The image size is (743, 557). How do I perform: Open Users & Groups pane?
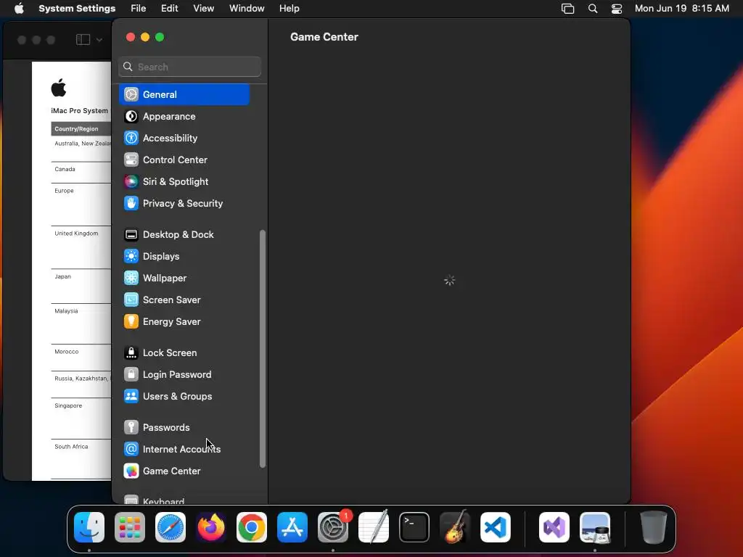pos(184,397)
